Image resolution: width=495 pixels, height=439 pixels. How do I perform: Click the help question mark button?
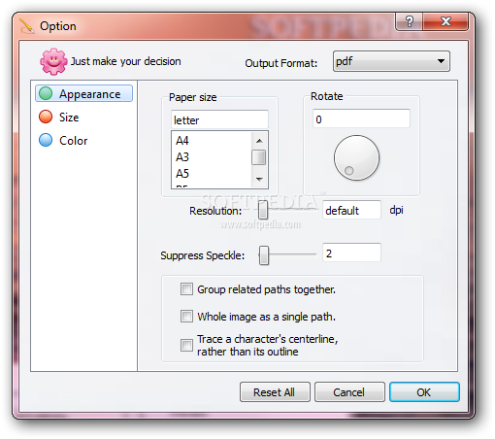410,21
